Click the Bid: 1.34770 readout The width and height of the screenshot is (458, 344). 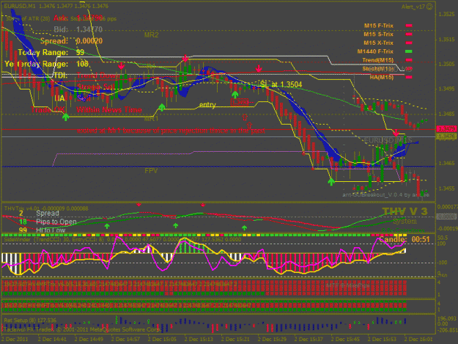[x=78, y=29]
